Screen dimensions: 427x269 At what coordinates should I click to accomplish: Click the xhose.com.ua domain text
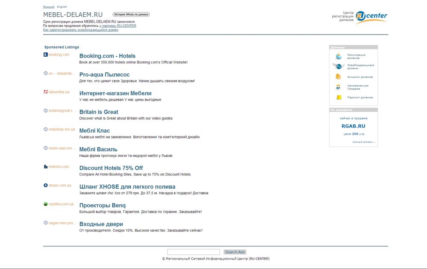(x=60, y=185)
